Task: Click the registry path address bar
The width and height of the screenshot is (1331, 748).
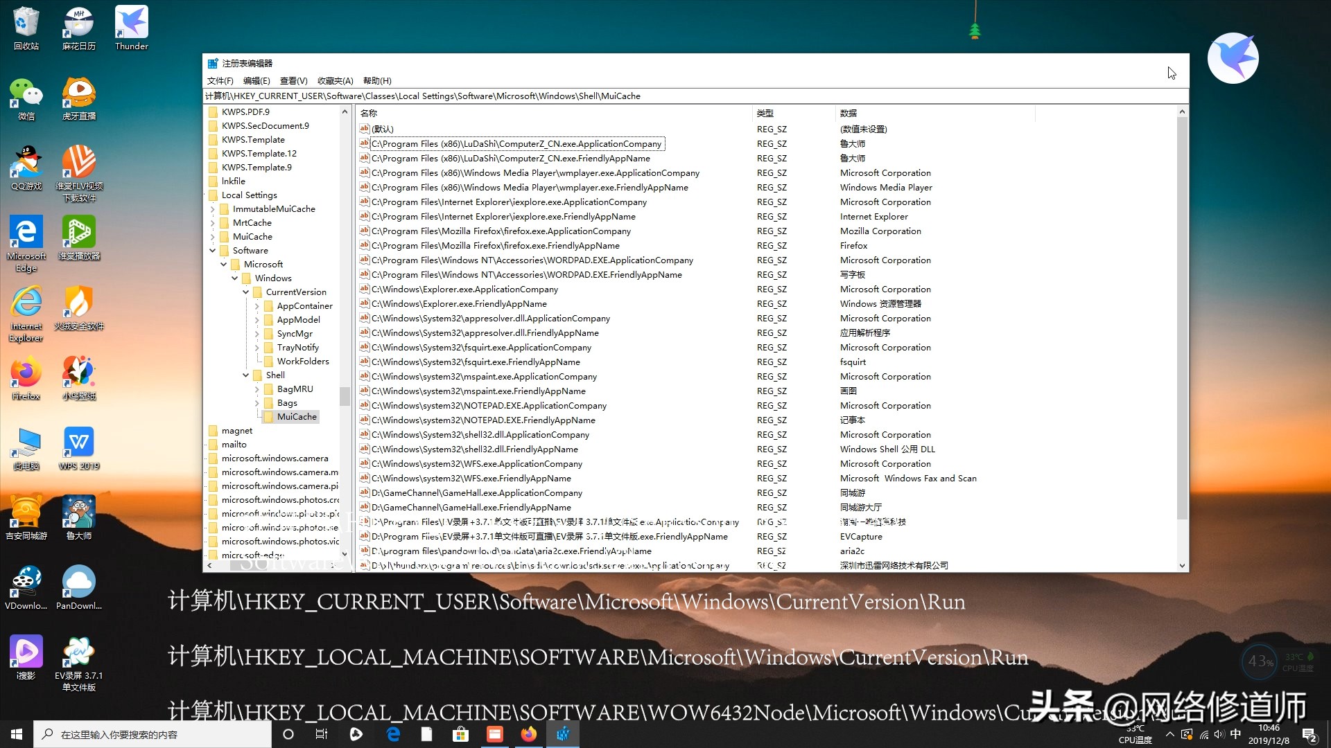Action: (x=693, y=96)
